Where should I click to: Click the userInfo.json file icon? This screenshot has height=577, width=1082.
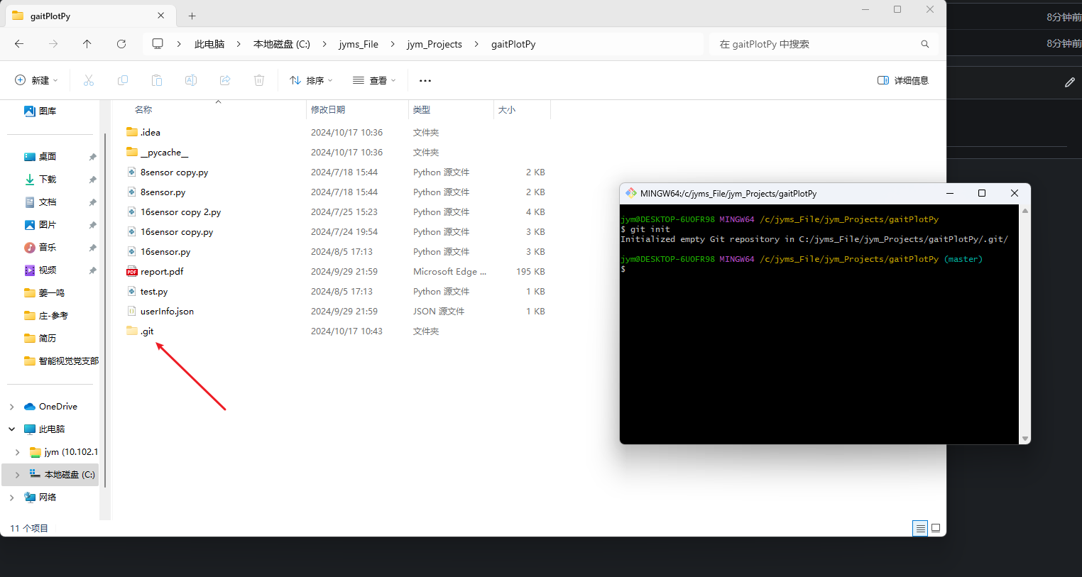coord(132,312)
